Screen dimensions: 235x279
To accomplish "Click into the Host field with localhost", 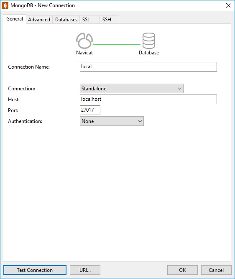I will 148,99.
